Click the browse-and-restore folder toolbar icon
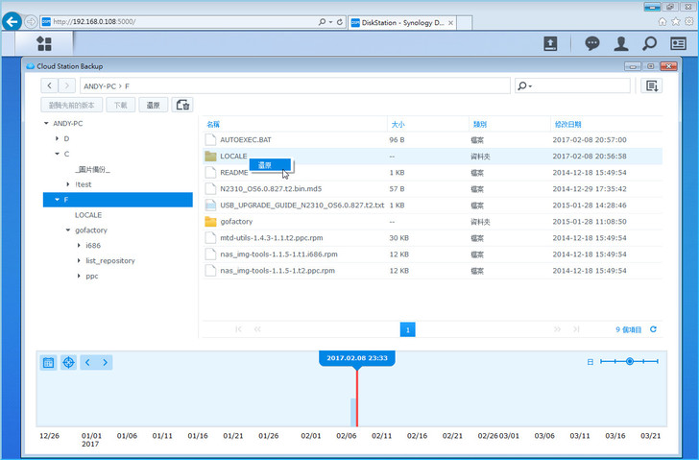The height and width of the screenshot is (460, 699). pyautogui.click(x=182, y=105)
